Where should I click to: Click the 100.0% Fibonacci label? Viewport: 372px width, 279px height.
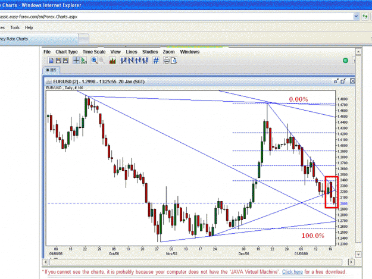pyautogui.click(x=312, y=236)
